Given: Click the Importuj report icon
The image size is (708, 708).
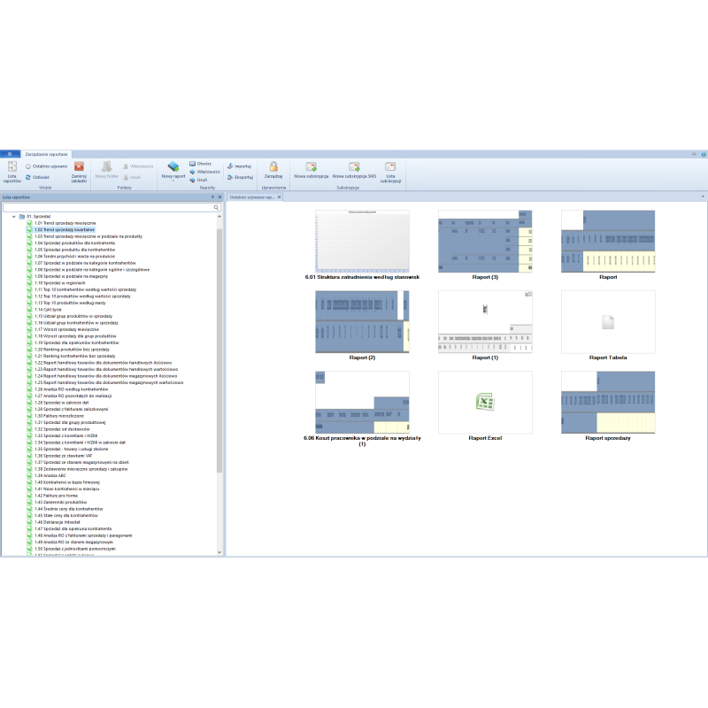Looking at the screenshot, I should pyautogui.click(x=239, y=165).
